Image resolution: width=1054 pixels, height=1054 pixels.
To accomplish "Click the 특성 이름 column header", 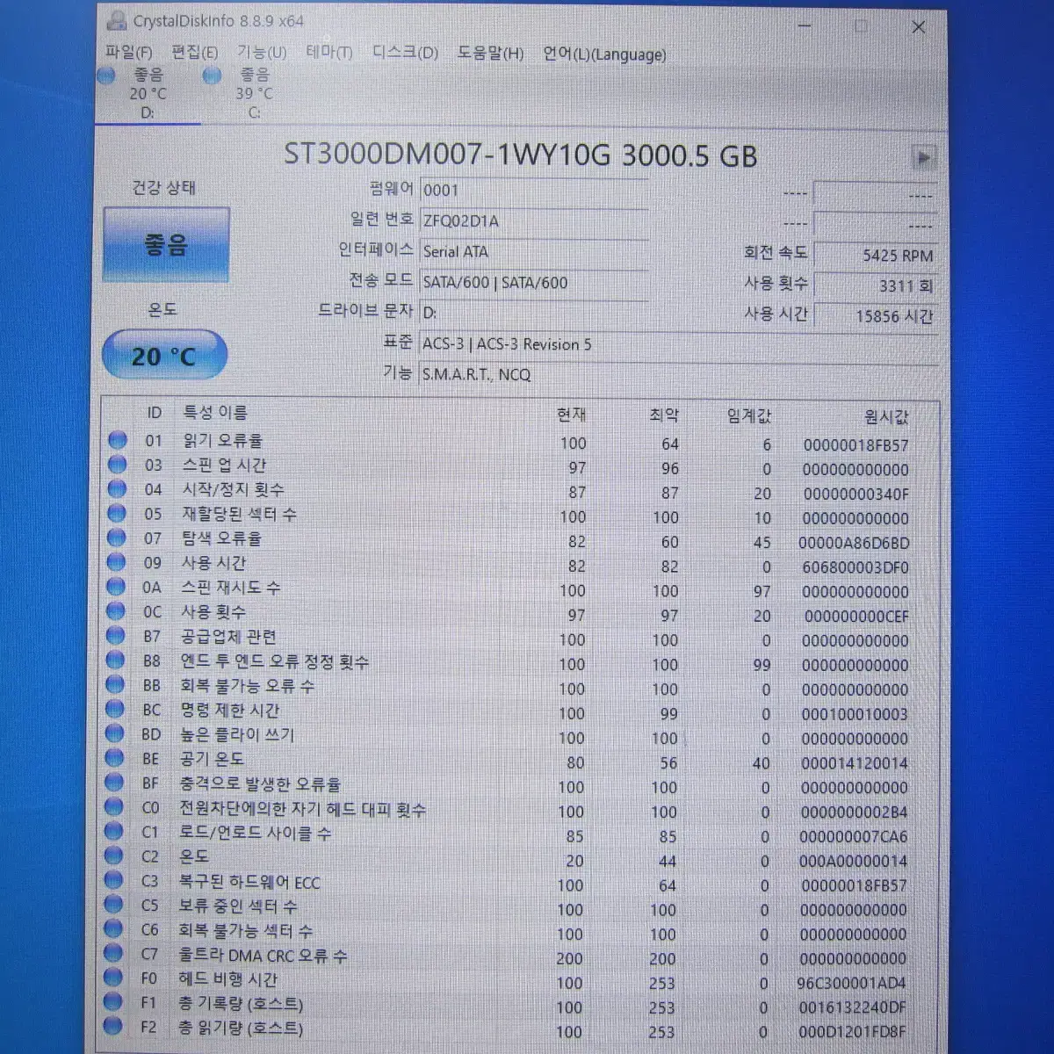I will pos(214,413).
